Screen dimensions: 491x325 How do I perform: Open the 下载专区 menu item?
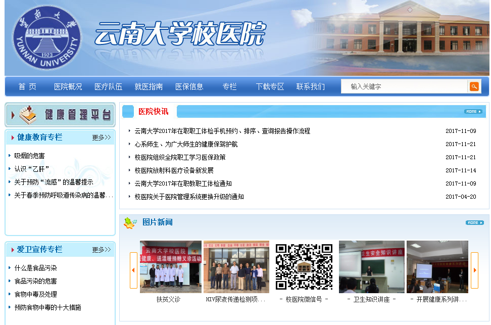270,86
